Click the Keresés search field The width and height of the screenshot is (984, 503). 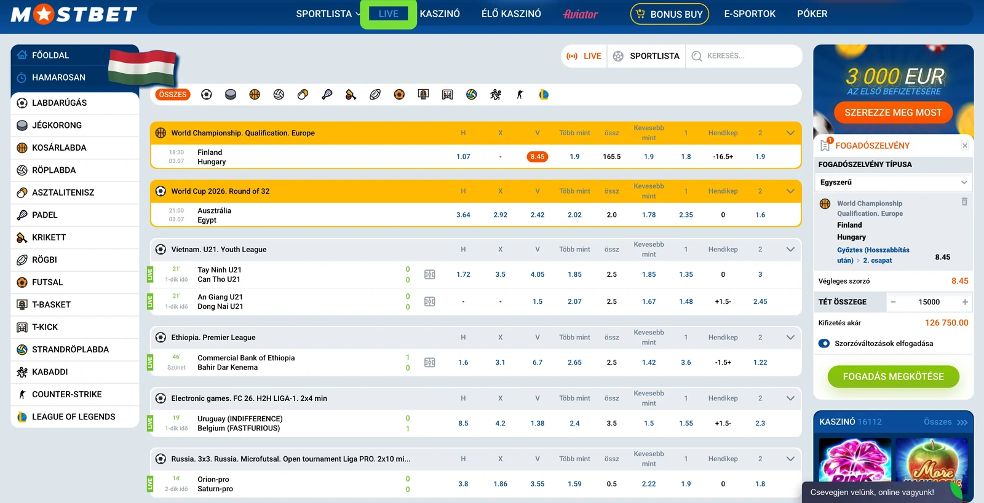[744, 56]
